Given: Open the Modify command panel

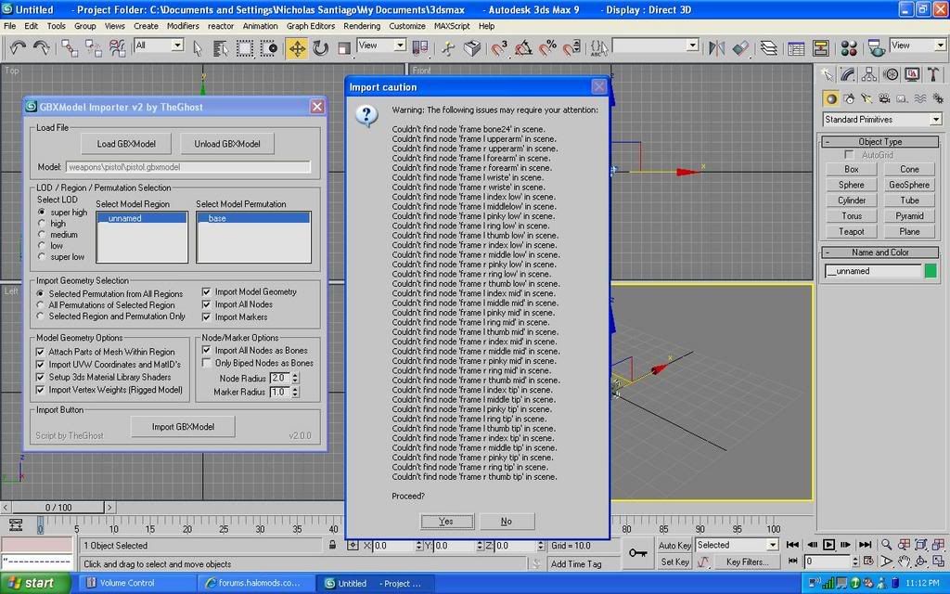Looking at the screenshot, I should click(848, 74).
